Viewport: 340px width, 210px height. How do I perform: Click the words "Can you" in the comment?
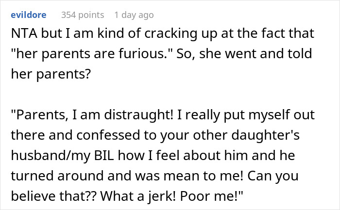pos(273,176)
